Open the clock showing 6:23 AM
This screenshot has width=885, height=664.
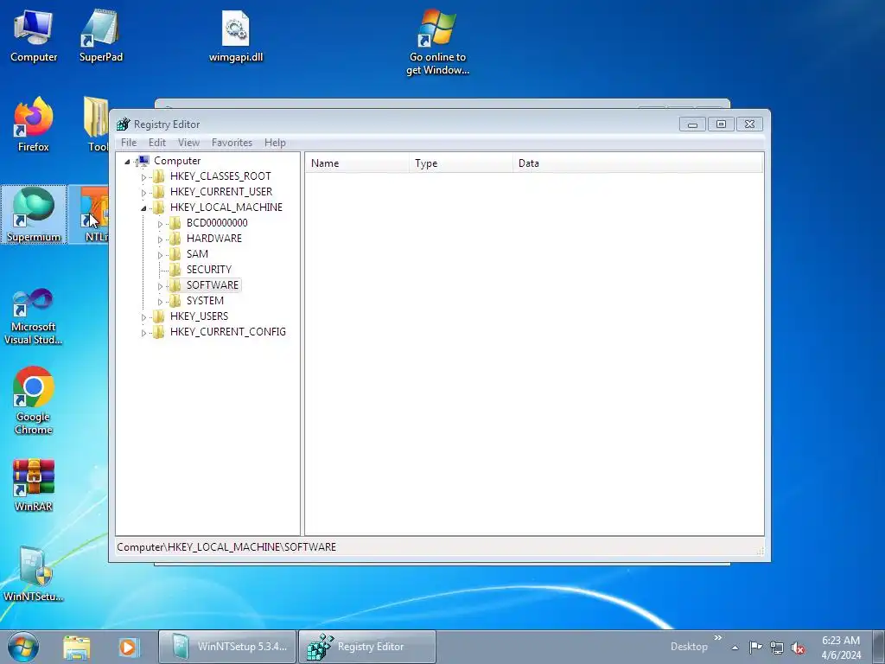[x=841, y=648]
